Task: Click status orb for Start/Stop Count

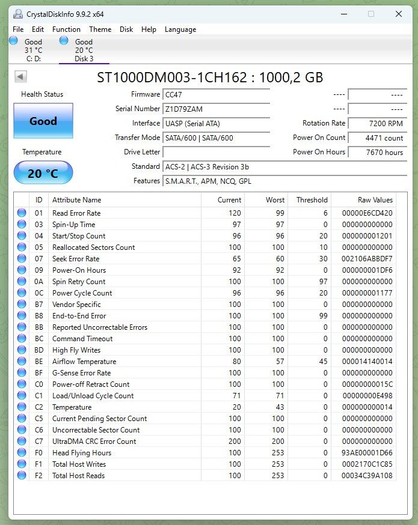Action: (x=22, y=235)
